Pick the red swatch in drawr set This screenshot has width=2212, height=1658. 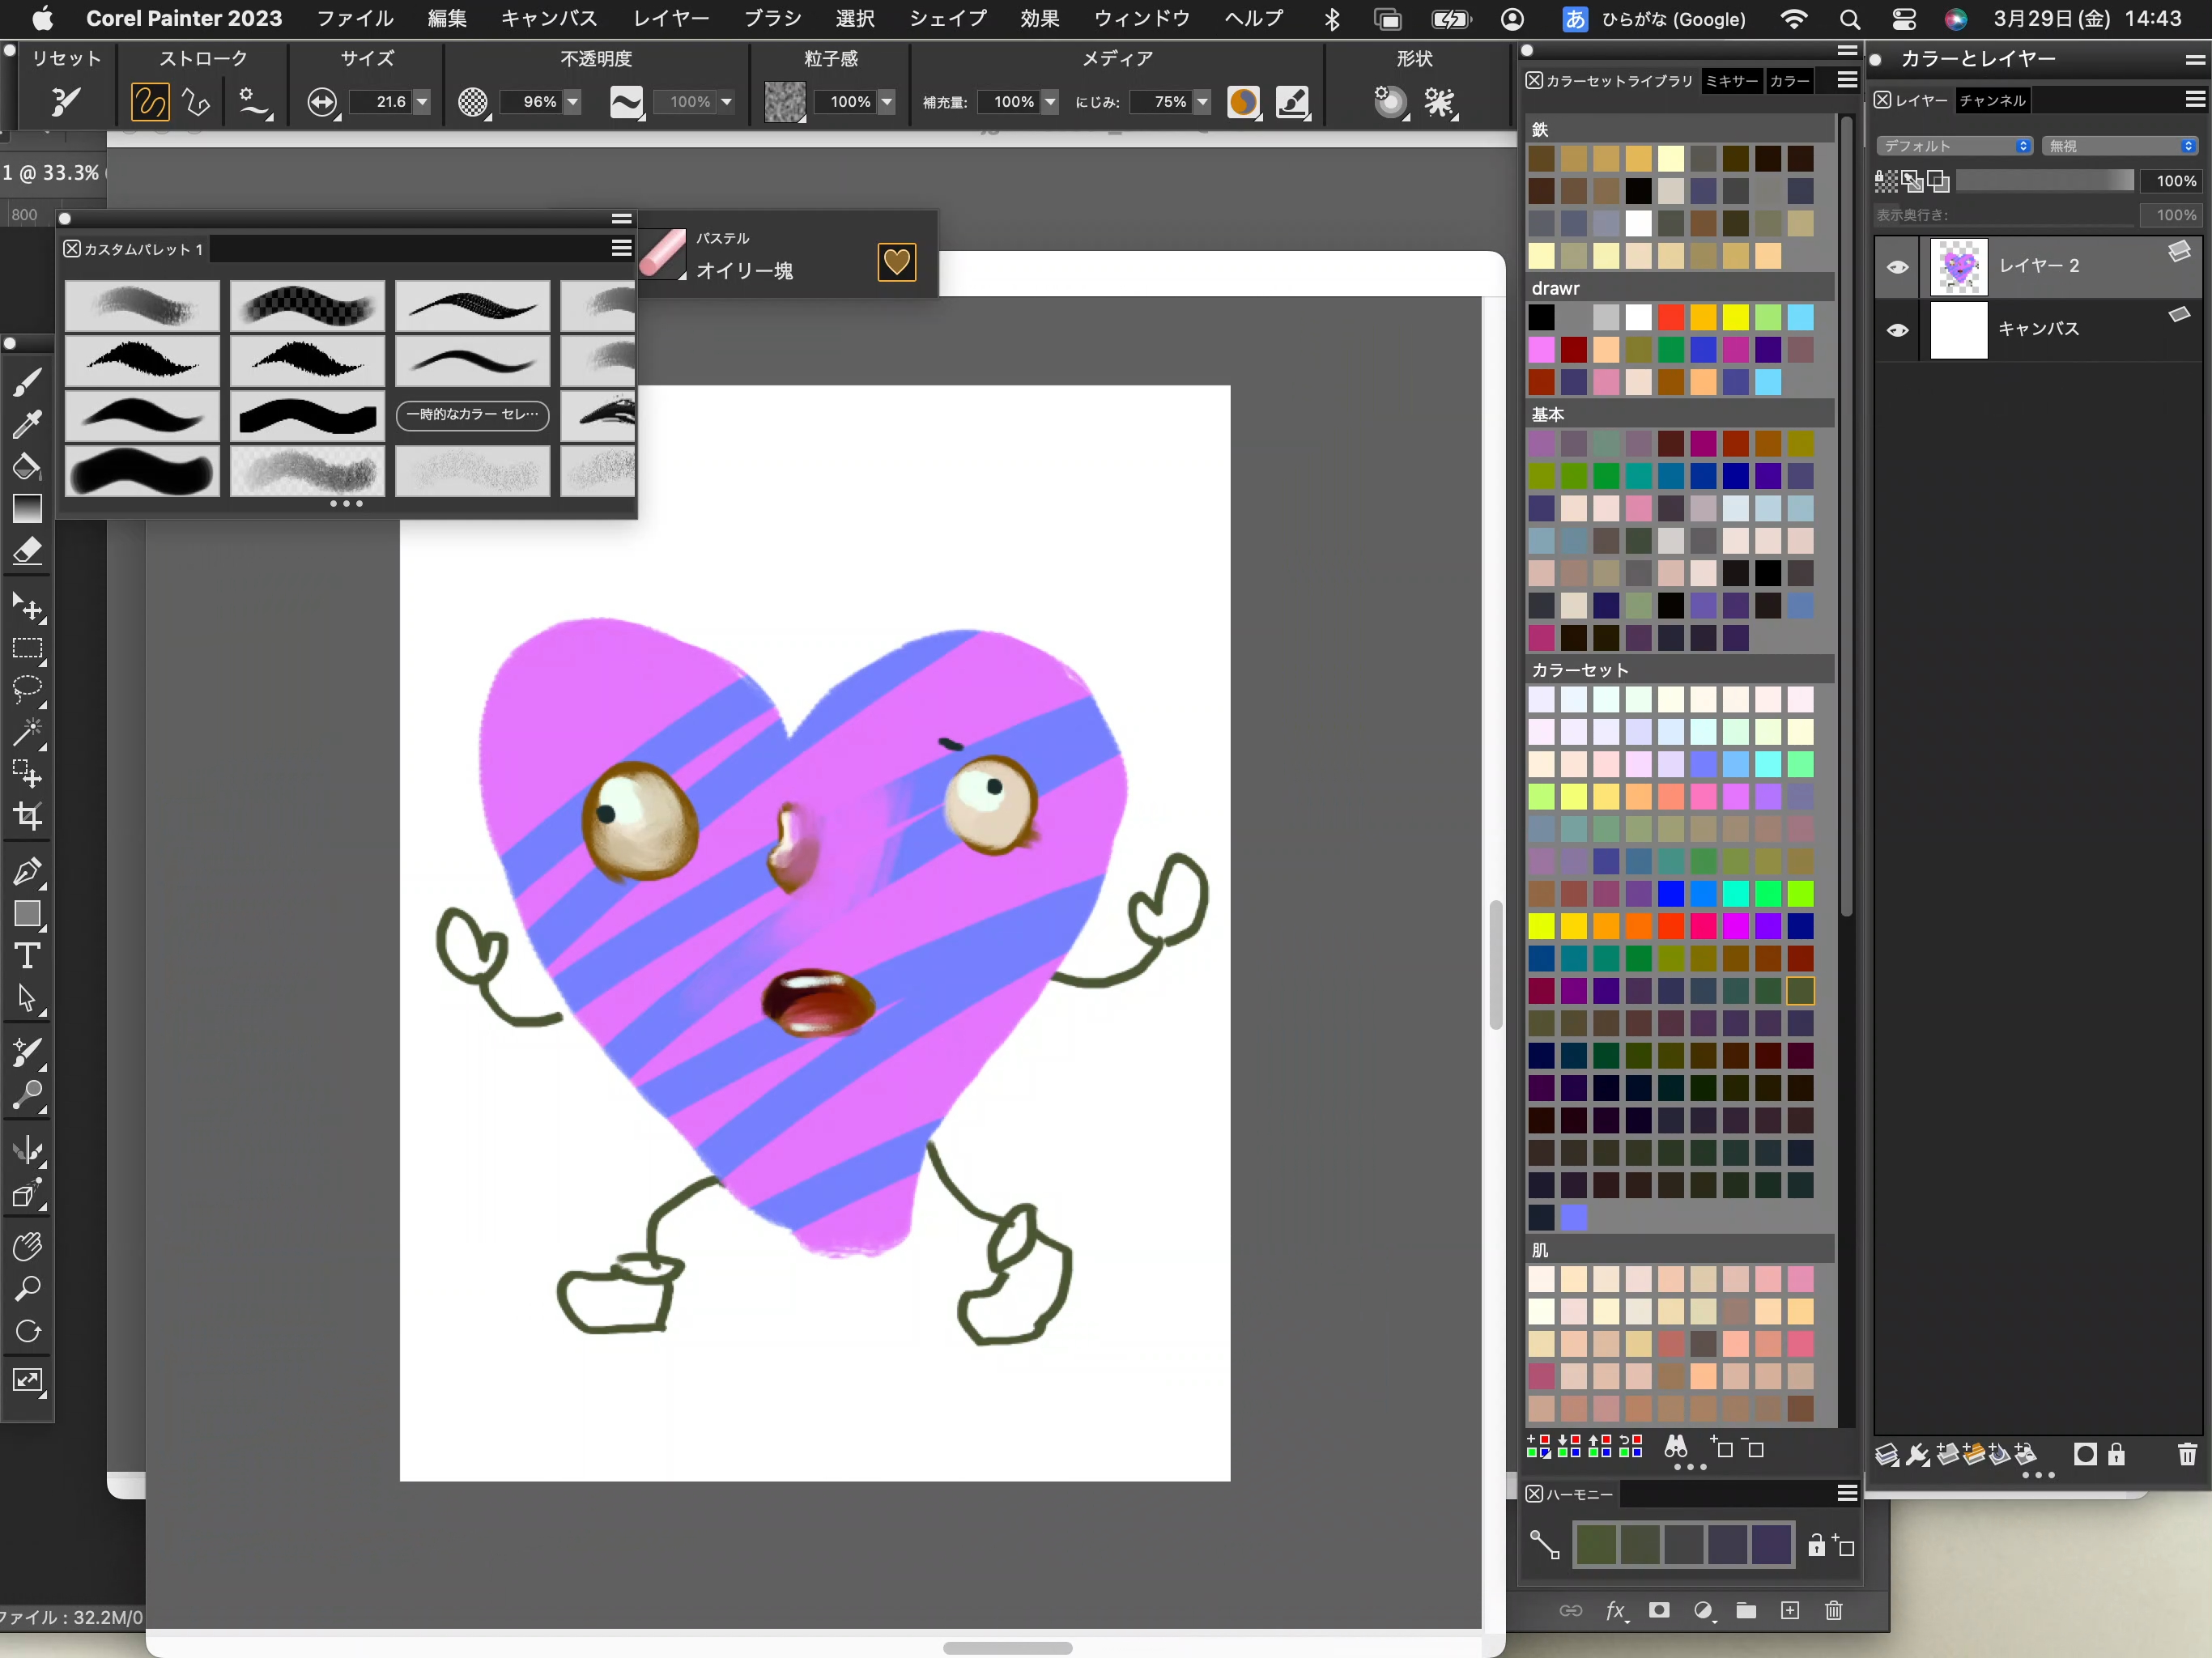point(1670,317)
